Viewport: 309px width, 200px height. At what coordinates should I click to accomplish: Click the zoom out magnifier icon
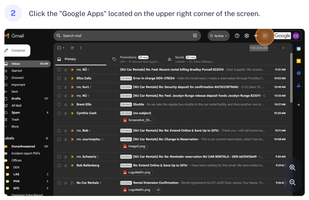292,182
